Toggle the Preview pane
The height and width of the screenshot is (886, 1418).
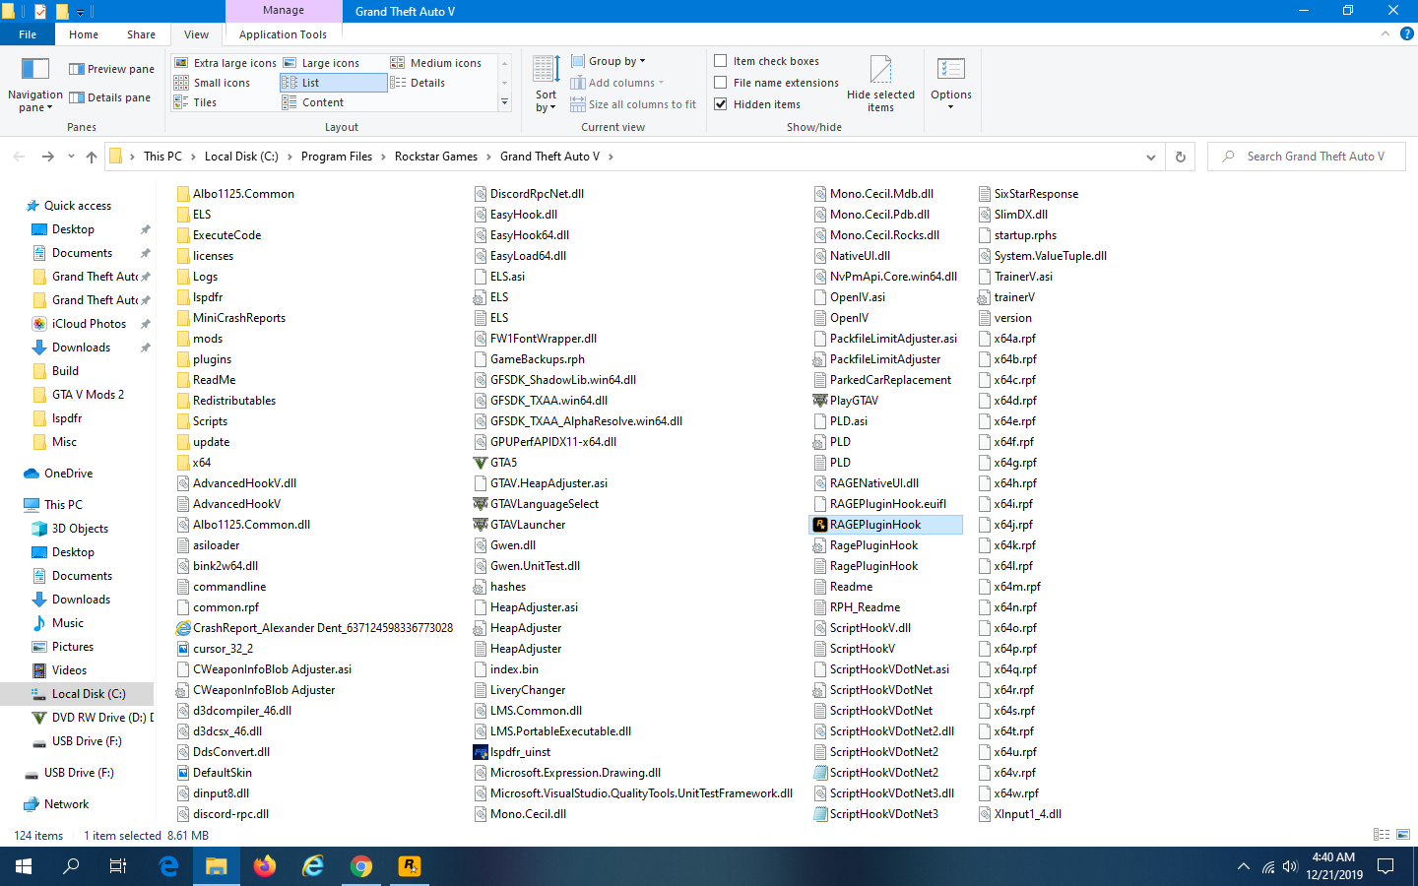[111, 69]
